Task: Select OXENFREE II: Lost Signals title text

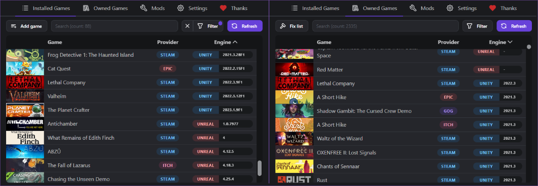Action: coord(346,152)
